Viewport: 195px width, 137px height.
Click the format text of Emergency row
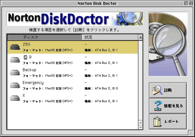click(47, 88)
